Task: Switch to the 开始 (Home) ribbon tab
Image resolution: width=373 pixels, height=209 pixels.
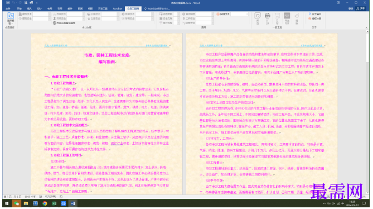Action: [19, 8]
